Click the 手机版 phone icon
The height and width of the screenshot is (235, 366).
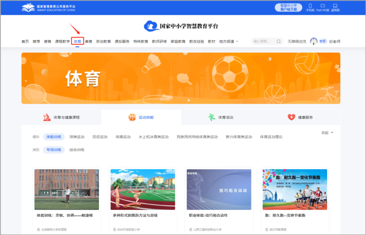click(310, 7)
